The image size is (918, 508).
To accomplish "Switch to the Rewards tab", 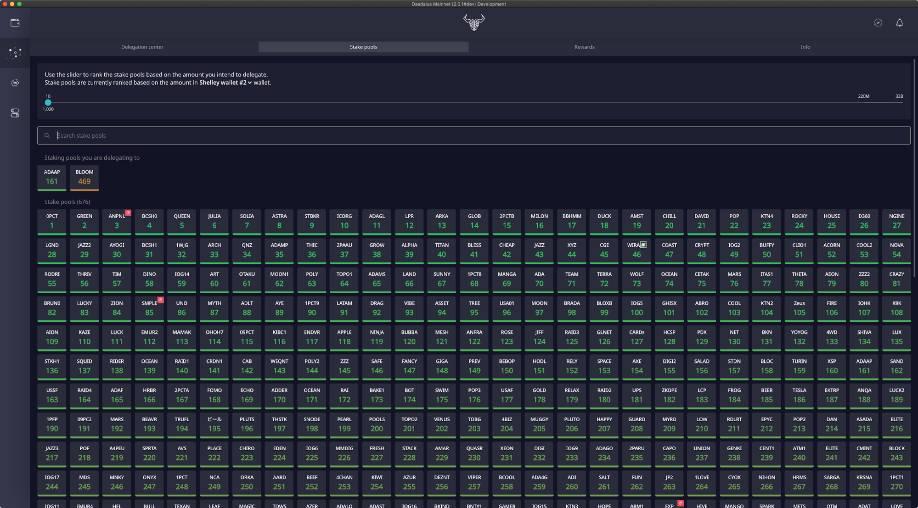I will click(x=584, y=47).
